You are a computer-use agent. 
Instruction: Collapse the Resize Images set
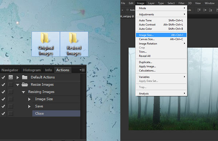click(x=17, y=85)
